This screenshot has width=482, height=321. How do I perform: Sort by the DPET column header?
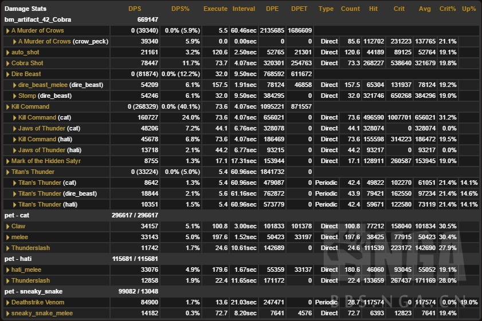click(299, 9)
